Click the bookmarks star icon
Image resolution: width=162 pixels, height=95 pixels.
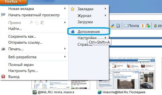(x=73, y=9)
